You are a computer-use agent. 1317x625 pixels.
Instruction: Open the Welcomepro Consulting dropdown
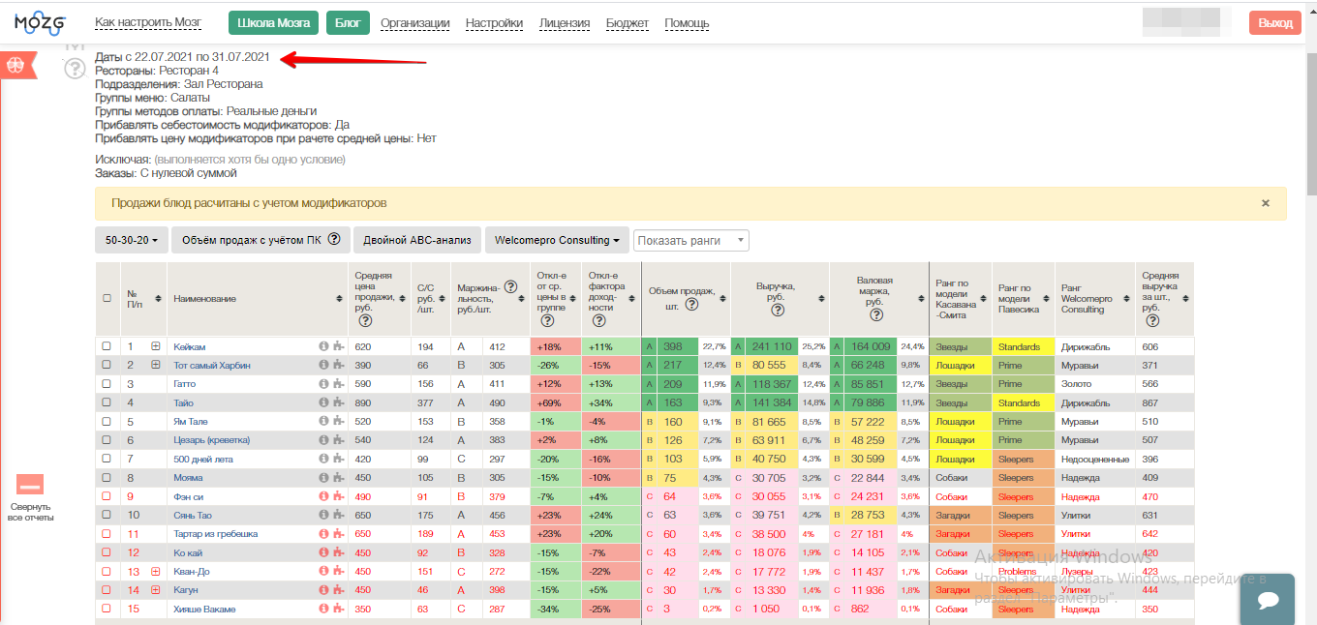tap(556, 240)
